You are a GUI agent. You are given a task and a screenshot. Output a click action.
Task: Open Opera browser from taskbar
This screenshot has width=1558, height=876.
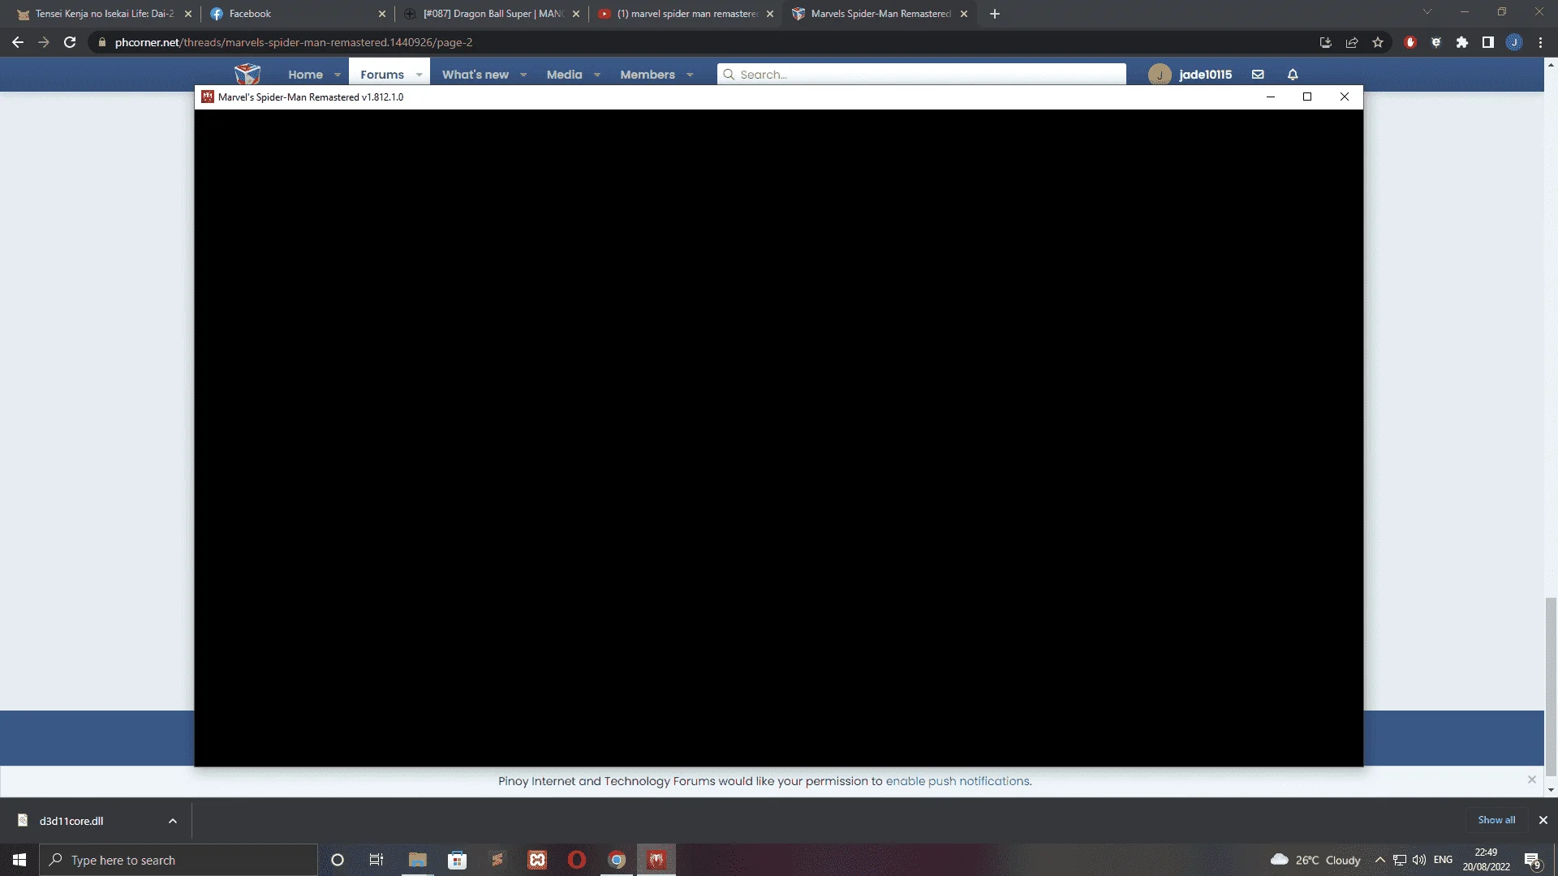[x=577, y=860]
